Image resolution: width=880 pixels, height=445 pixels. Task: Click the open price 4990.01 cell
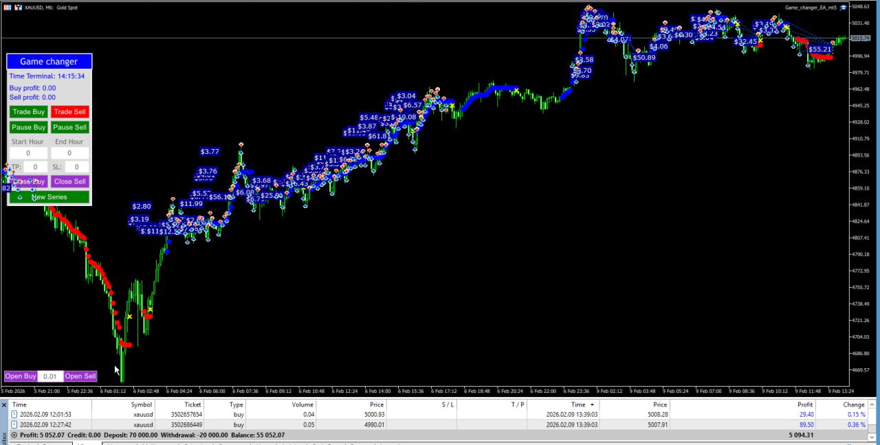[373, 424]
